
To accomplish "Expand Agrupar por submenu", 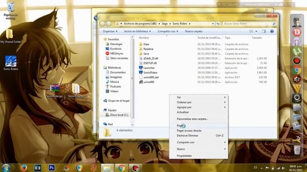I will (x=199, y=107).
